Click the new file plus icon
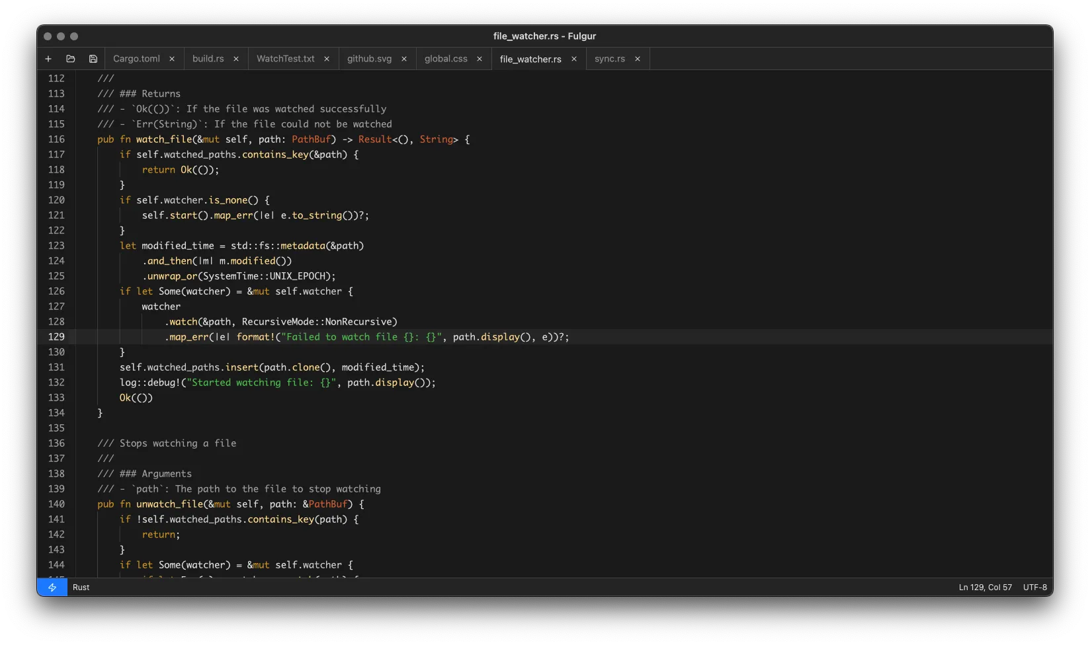 tap(48, 59)
